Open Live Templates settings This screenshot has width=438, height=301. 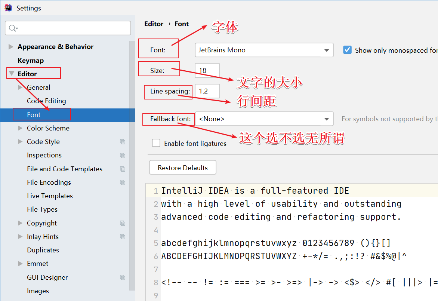pos(50,196)
